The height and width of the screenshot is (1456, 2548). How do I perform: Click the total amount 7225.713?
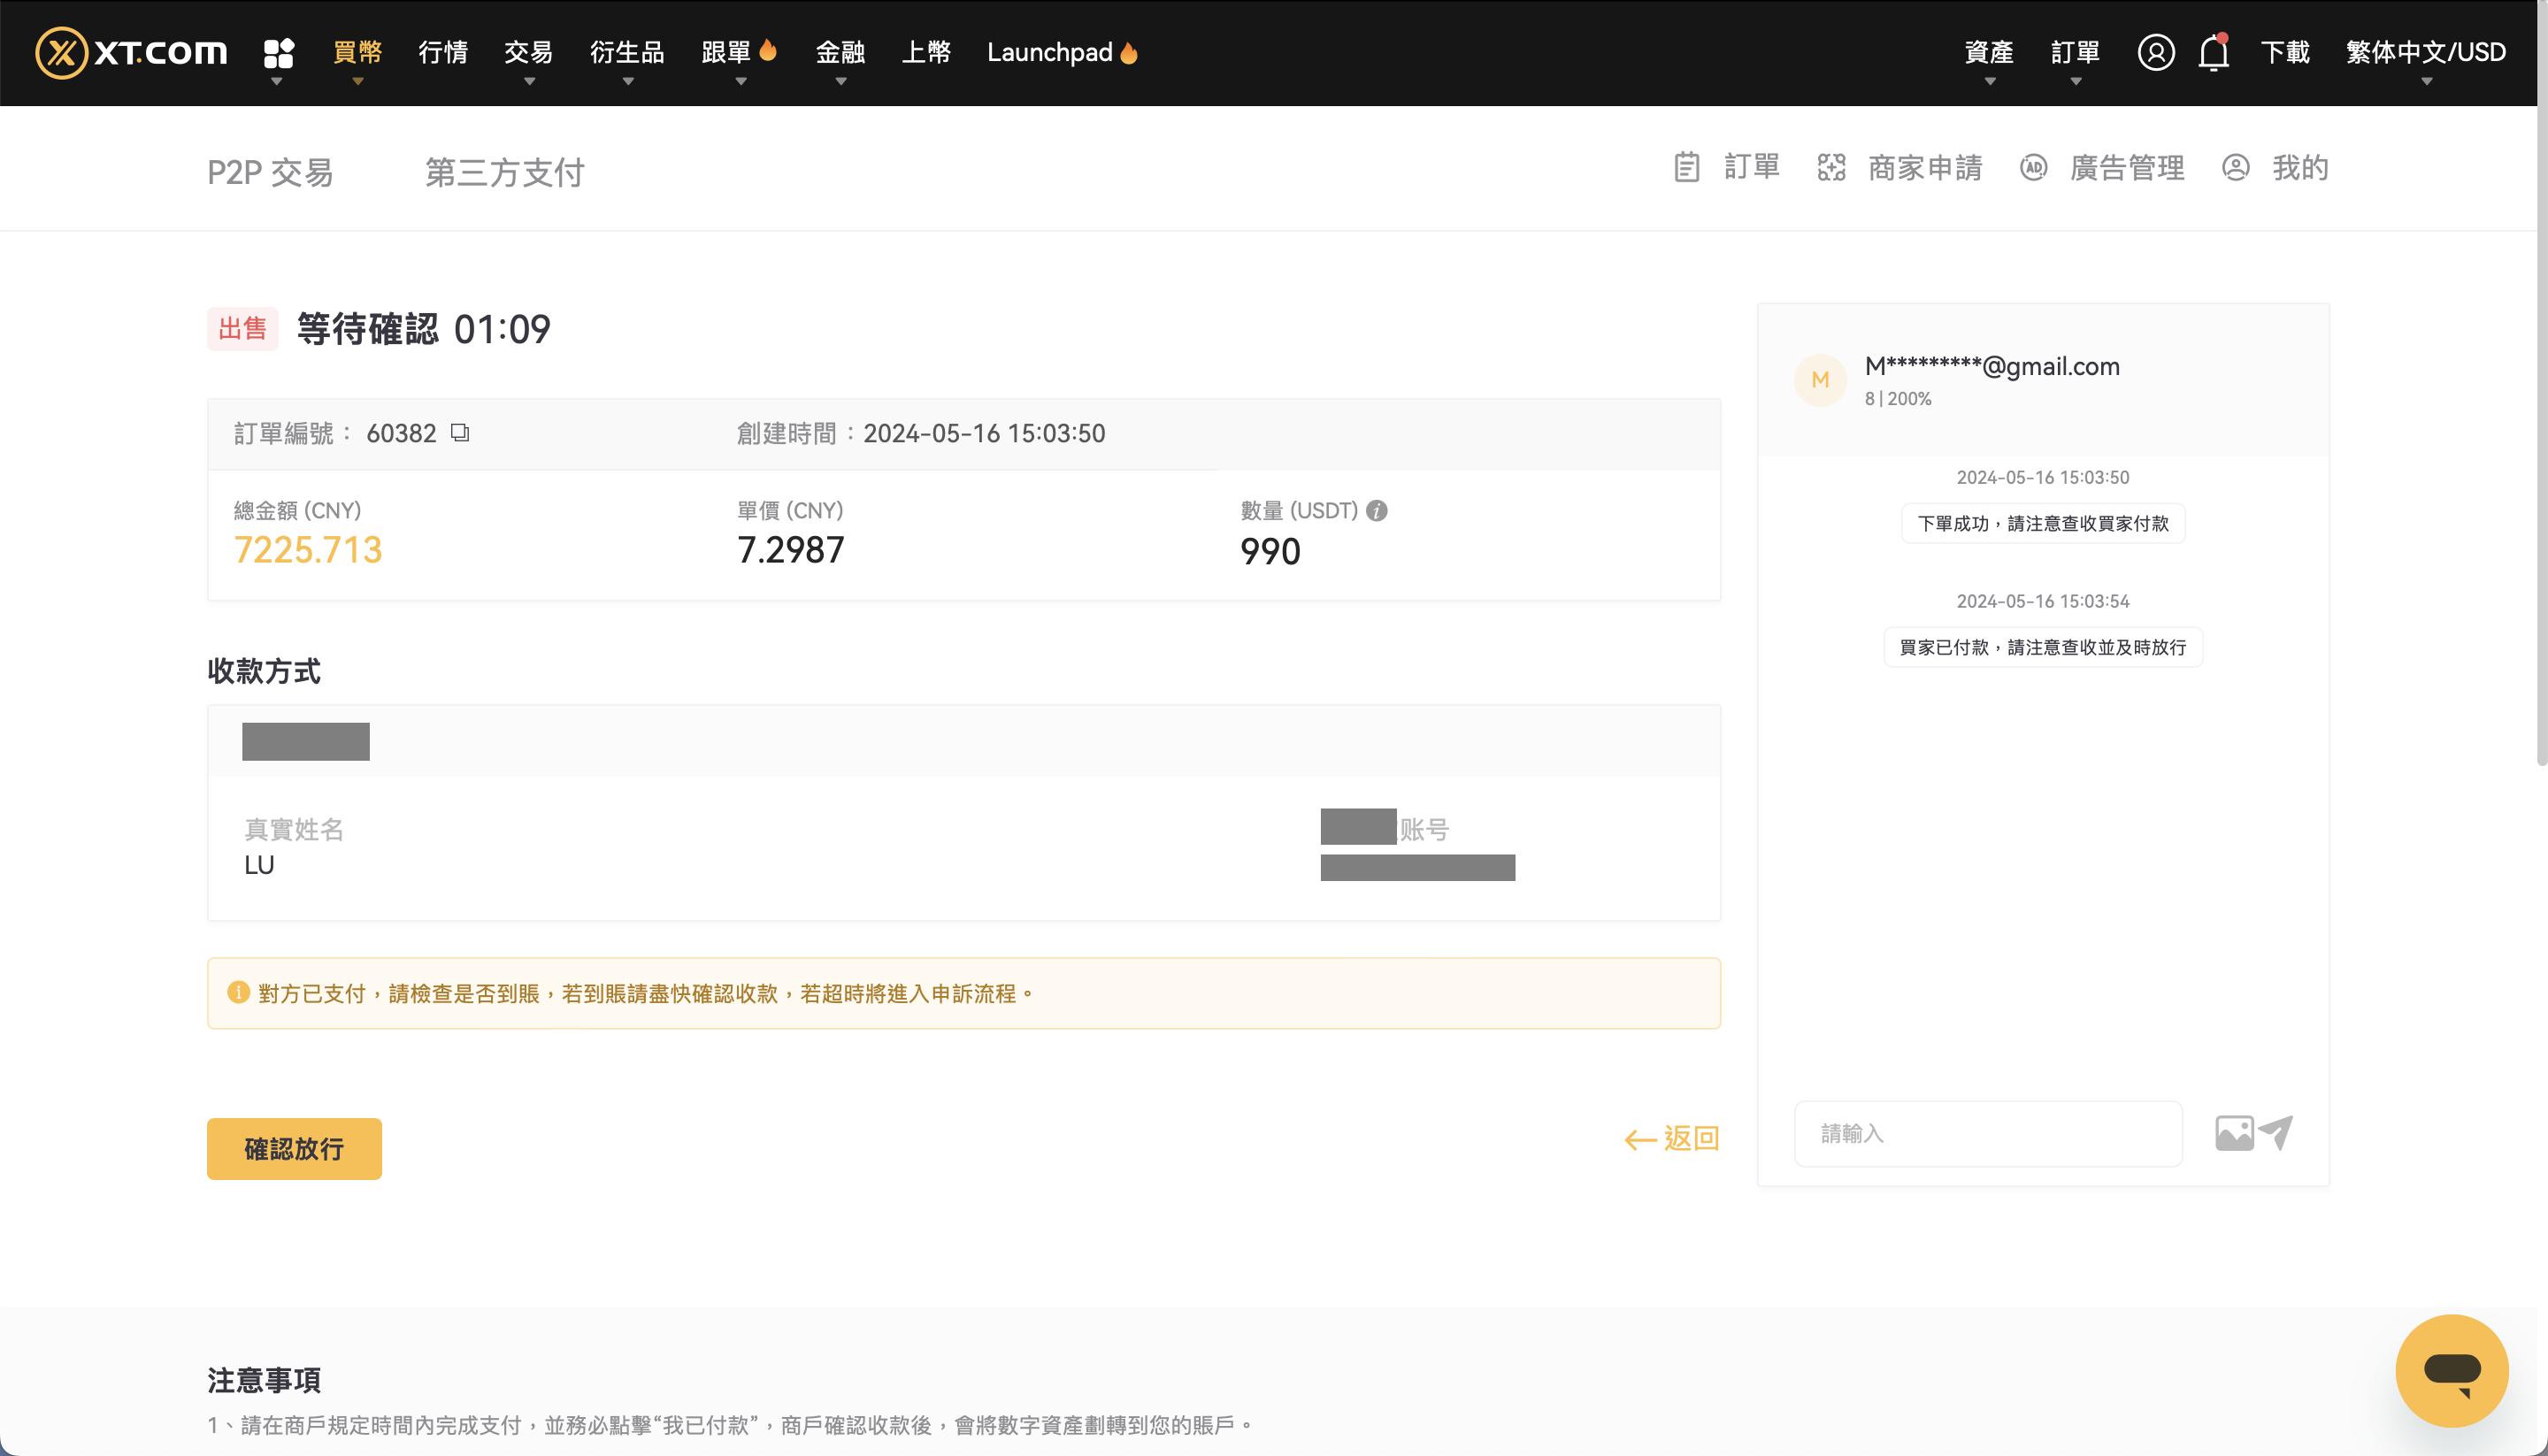[x=308, y=550]
